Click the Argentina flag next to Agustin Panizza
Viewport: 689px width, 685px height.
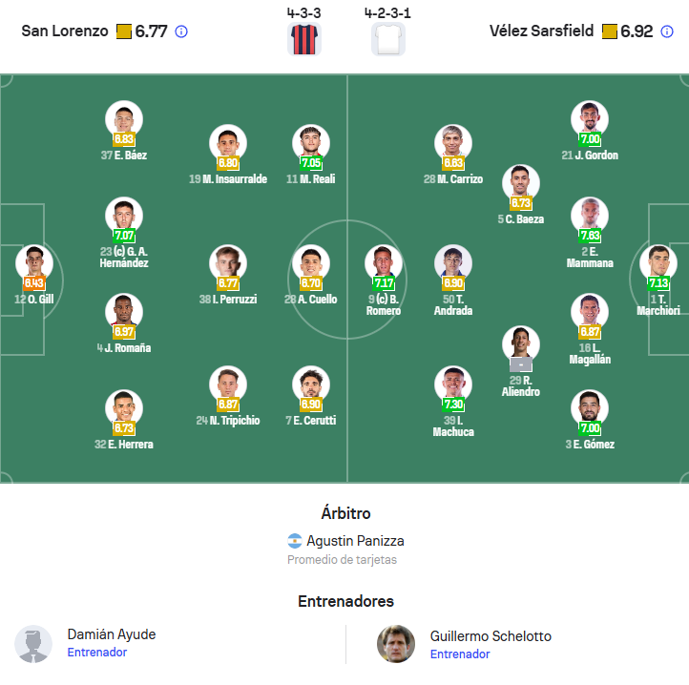[x=295, y=541]
